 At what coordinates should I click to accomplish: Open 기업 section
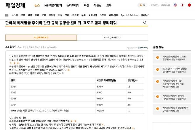coord(30,15)
